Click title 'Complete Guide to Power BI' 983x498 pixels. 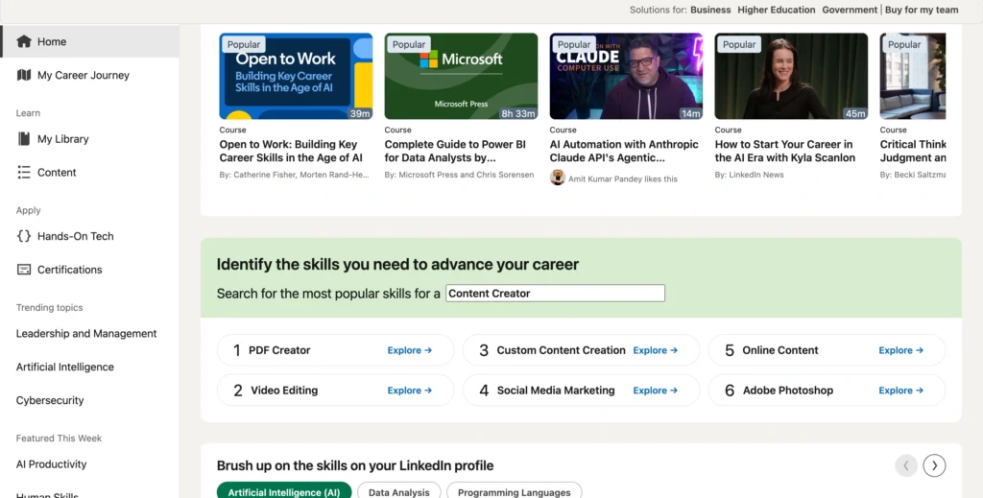455,151
